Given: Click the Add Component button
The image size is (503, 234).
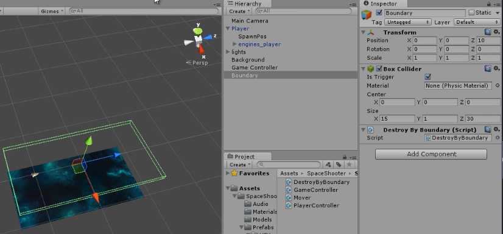Looking at the screenshot, I should [x=431, y=154].
